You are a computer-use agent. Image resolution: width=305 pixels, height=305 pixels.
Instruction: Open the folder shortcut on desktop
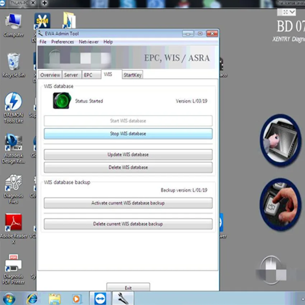[x=69, y=20]
